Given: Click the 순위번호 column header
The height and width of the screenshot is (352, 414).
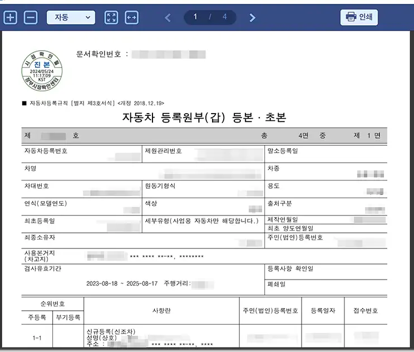Looking at the screenshot, I should (52, 304).
